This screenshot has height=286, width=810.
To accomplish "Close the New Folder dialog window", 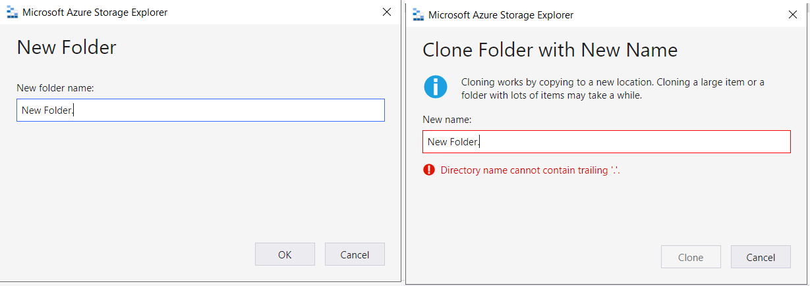I will click(x=387, y=12).
